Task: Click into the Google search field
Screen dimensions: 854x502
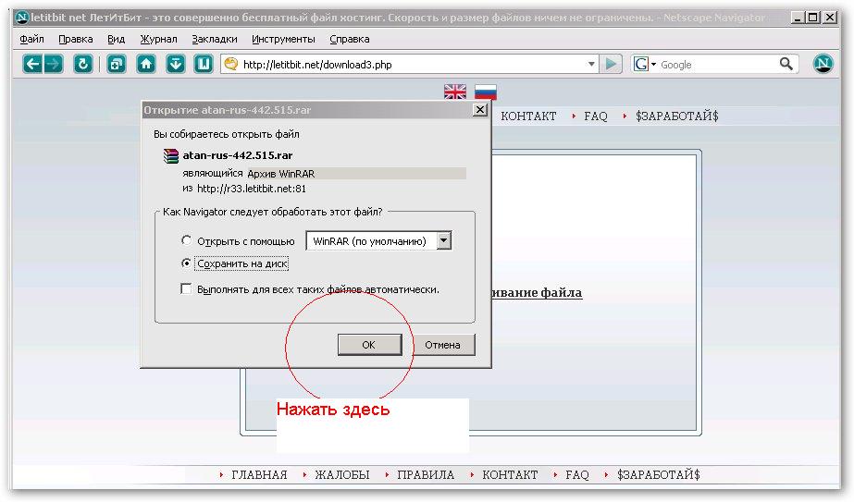Action: point(716,64)
